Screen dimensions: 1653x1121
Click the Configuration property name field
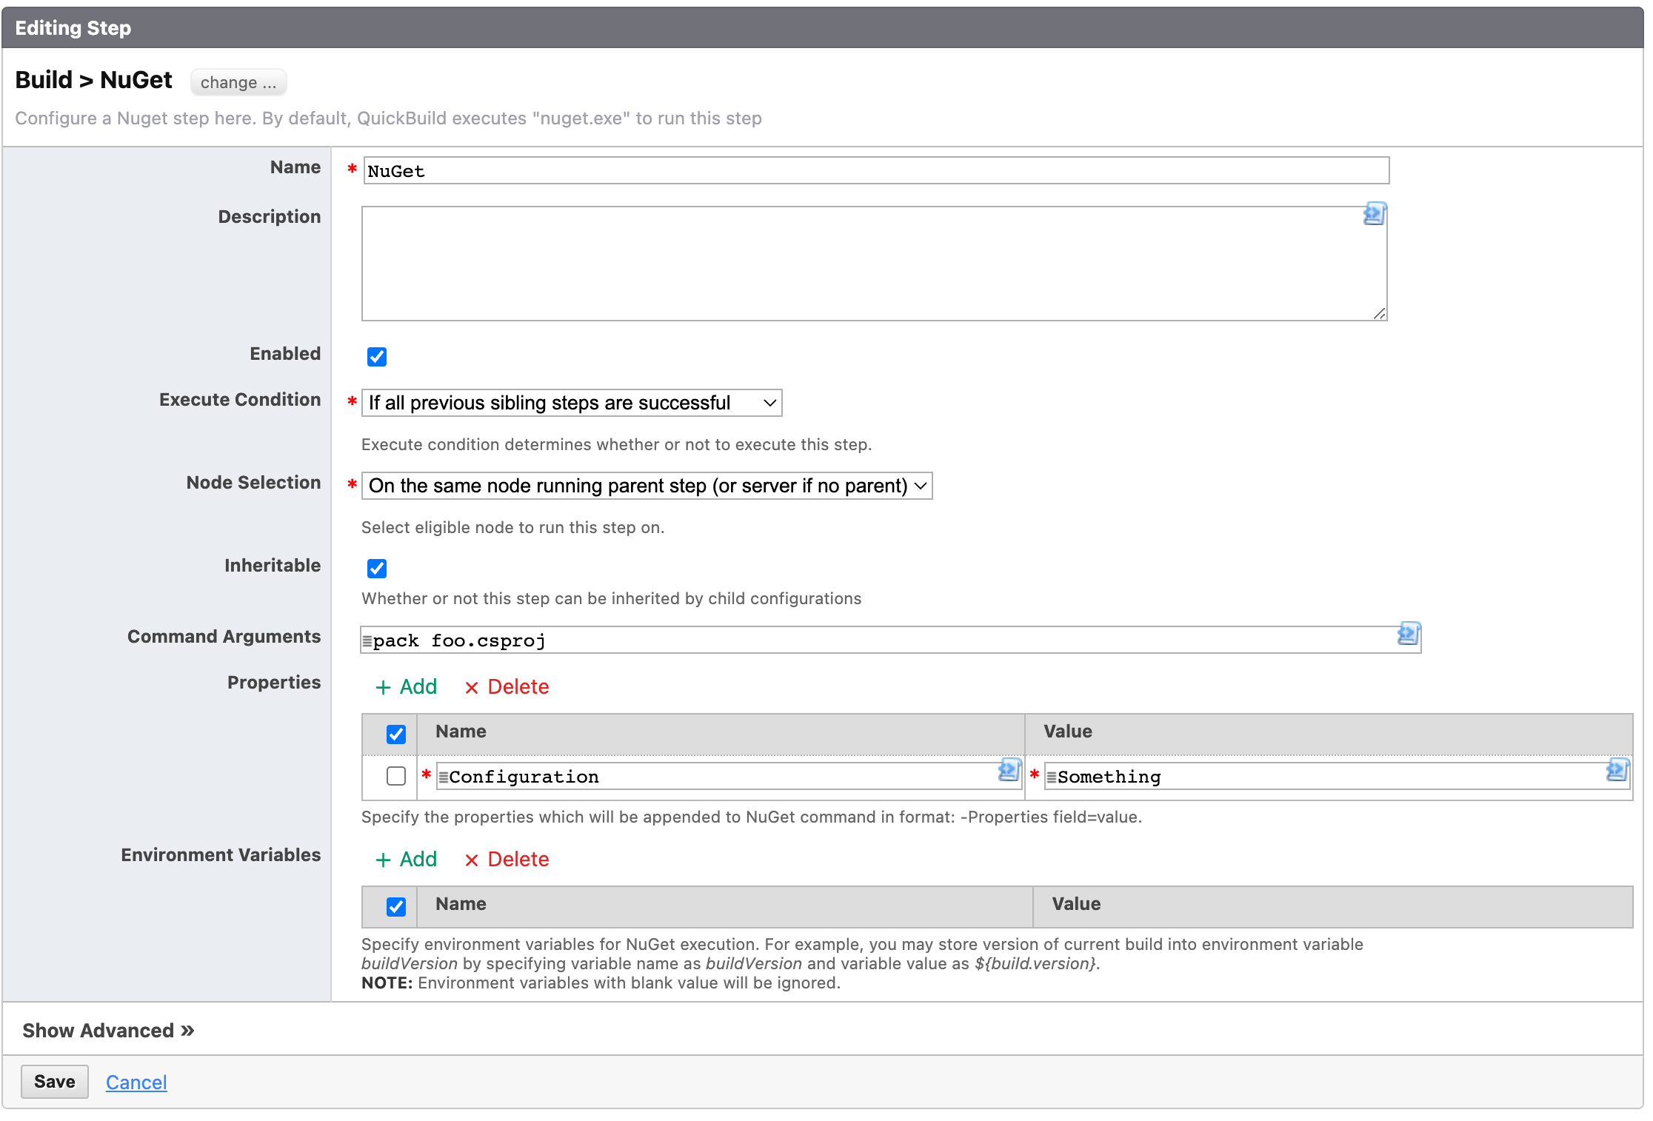pos(729,777)
